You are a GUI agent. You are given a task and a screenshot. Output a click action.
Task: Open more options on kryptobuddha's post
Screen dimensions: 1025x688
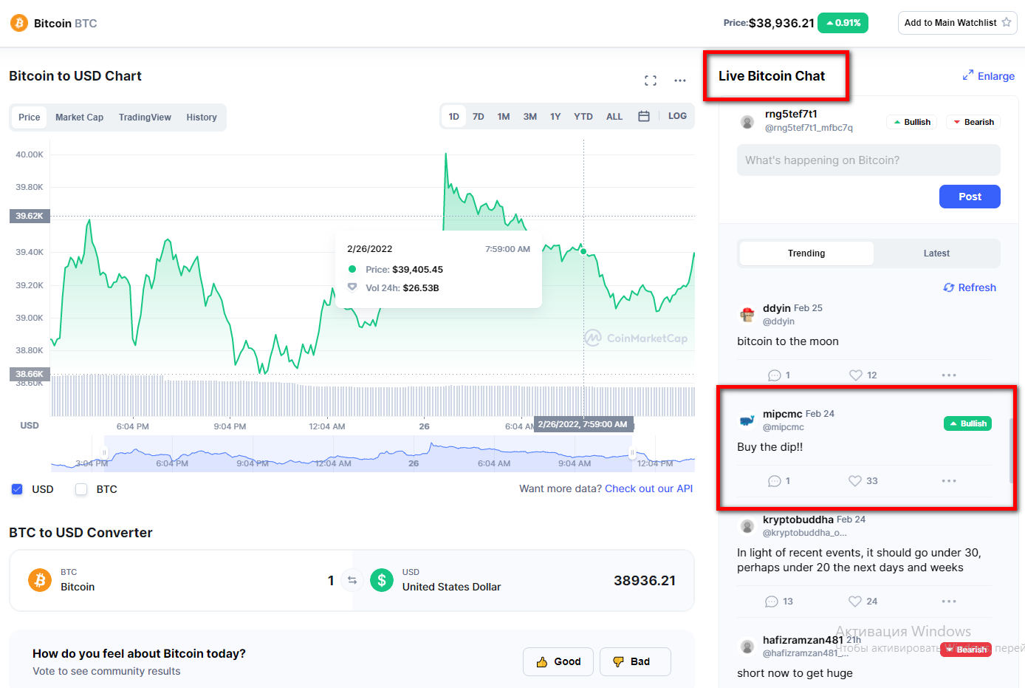tap(949, 602)
